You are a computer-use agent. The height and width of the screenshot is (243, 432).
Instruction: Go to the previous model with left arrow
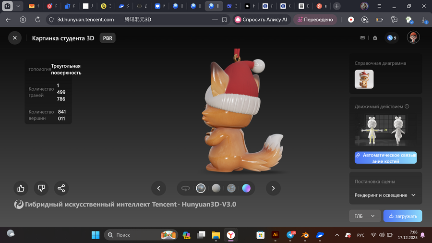(x=158, y=188)
